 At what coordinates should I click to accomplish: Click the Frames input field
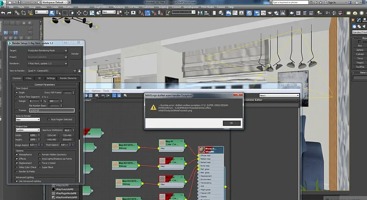pos(52,110)
